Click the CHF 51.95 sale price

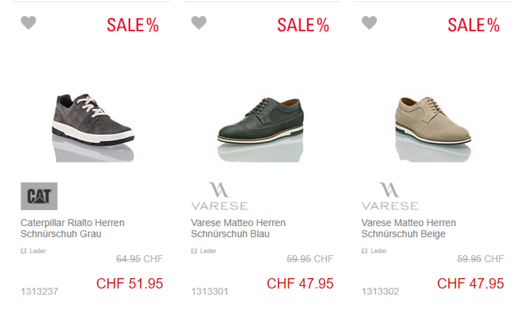(129, 283)
